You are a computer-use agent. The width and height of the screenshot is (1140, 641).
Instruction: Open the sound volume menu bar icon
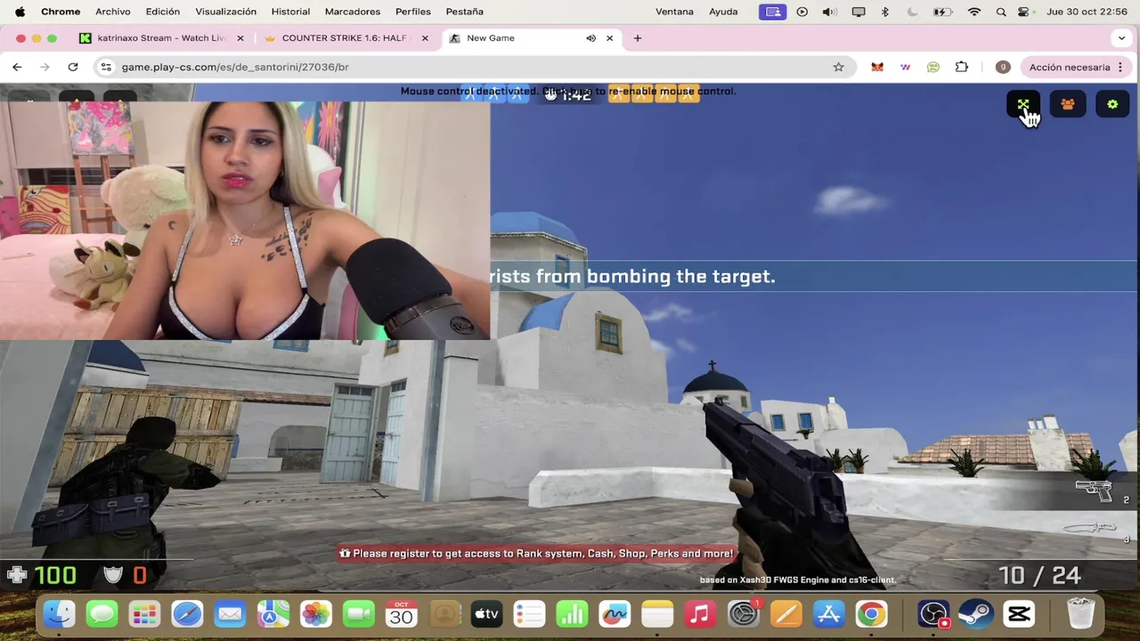click(829, 12)
